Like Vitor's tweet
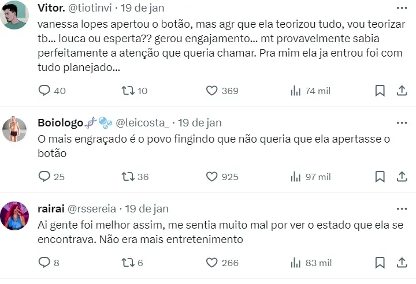This screenshot has height=284, width=416. click(212, 91)
